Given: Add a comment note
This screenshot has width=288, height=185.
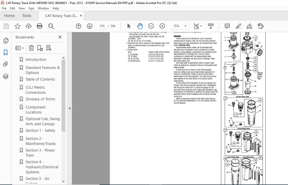Looking at the screenshot, I should point(227,26).
